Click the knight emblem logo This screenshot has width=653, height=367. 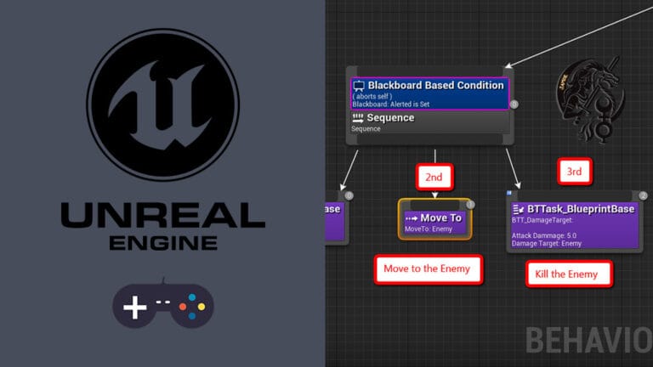589,101
